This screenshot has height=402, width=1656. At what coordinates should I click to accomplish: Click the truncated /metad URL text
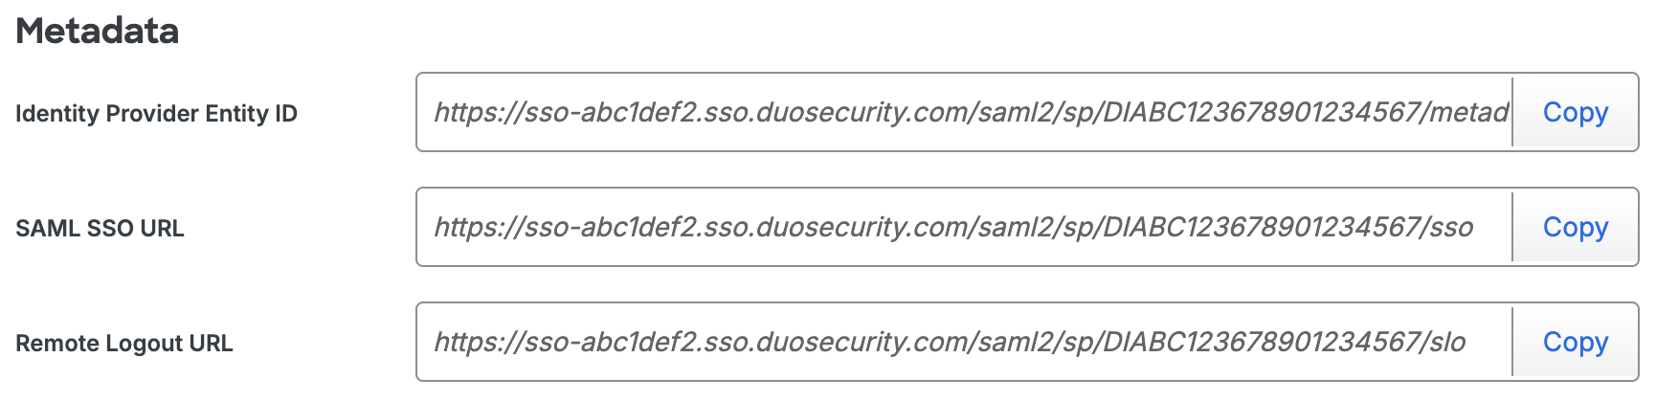971,113
